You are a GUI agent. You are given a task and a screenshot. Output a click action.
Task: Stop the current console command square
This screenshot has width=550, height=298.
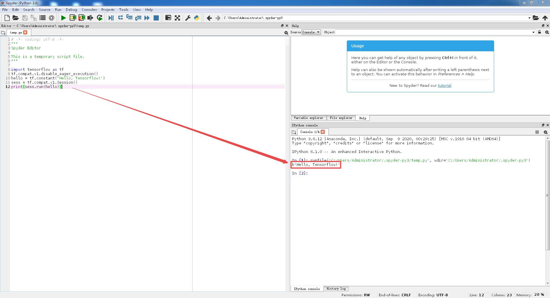(537, 132)
